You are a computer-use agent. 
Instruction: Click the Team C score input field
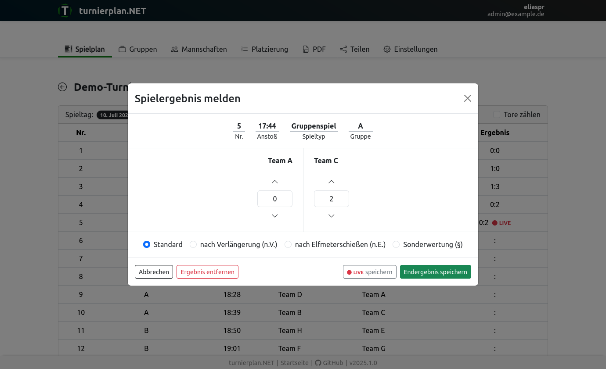[x=332, y=199]
